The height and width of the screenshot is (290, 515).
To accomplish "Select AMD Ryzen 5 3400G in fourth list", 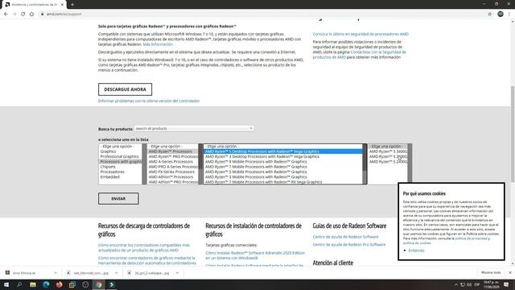I will click(x=388, y=151).
